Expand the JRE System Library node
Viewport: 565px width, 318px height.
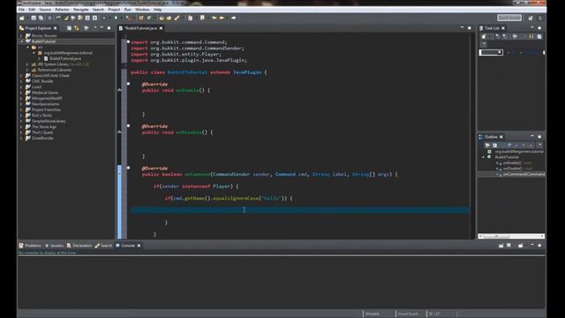point(27,64)
